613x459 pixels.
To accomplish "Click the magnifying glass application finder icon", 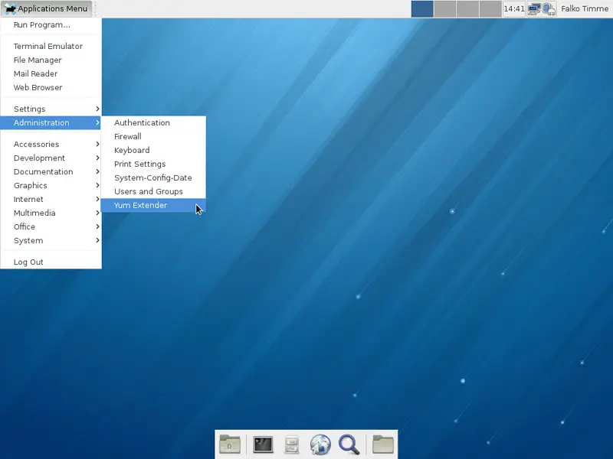I will [x=349, y=444].
